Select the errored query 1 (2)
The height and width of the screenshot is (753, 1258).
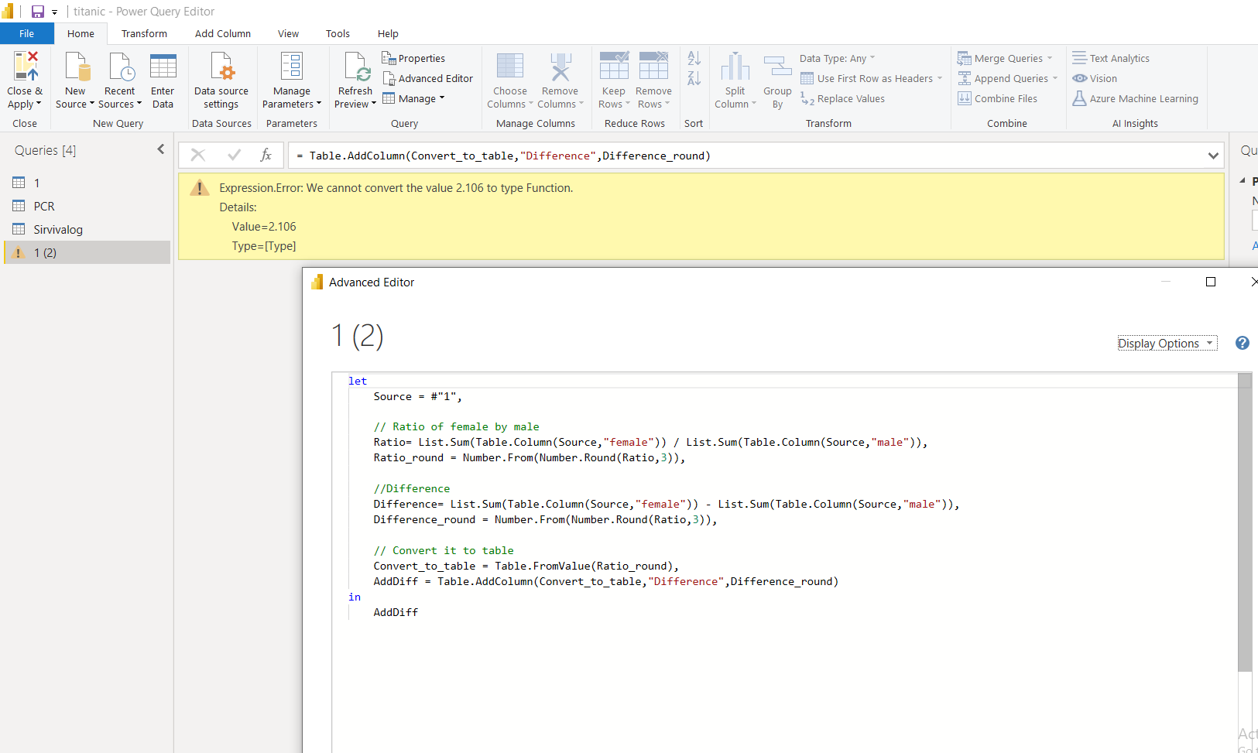(x=87, y=252)
